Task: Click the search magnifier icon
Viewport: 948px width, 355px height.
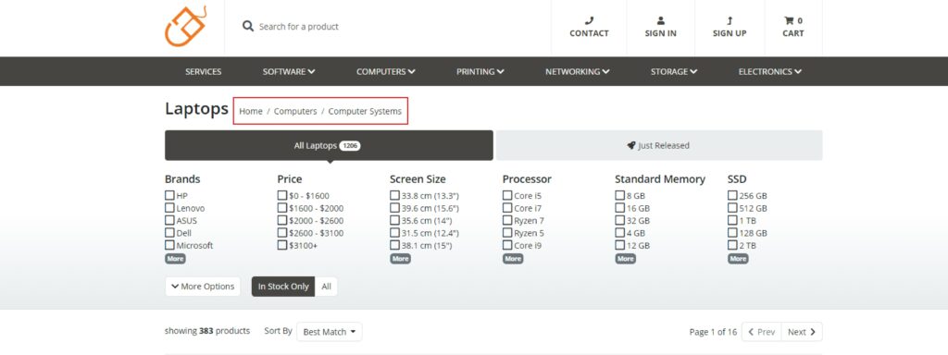Action: click(x=248, y=26)
